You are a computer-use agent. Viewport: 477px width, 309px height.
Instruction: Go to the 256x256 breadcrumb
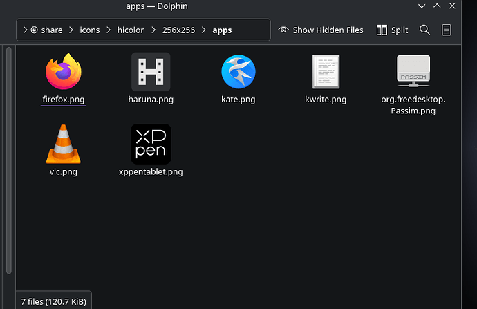point(178,30)
